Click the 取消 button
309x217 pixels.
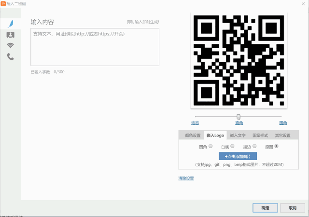click(293, 208)
